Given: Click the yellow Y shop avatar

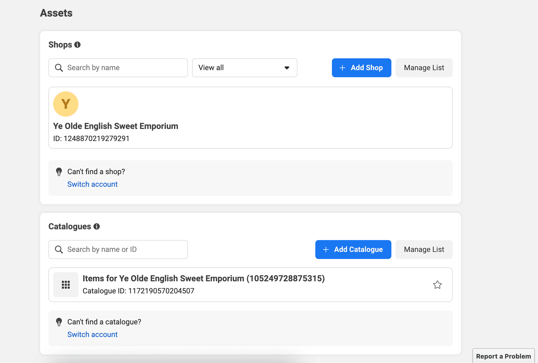Looking at the screenshot, I should [66, 104].
